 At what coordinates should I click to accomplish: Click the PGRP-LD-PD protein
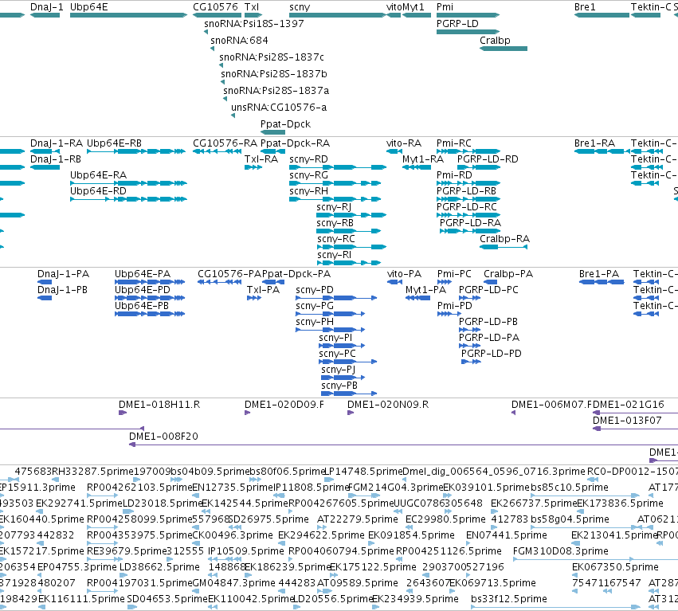coord(472,362)
